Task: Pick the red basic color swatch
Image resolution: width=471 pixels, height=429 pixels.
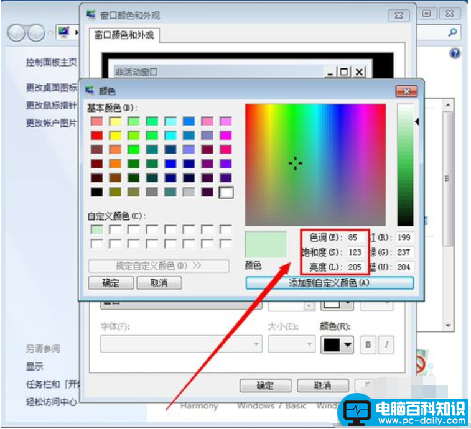Action: point(96,136)
